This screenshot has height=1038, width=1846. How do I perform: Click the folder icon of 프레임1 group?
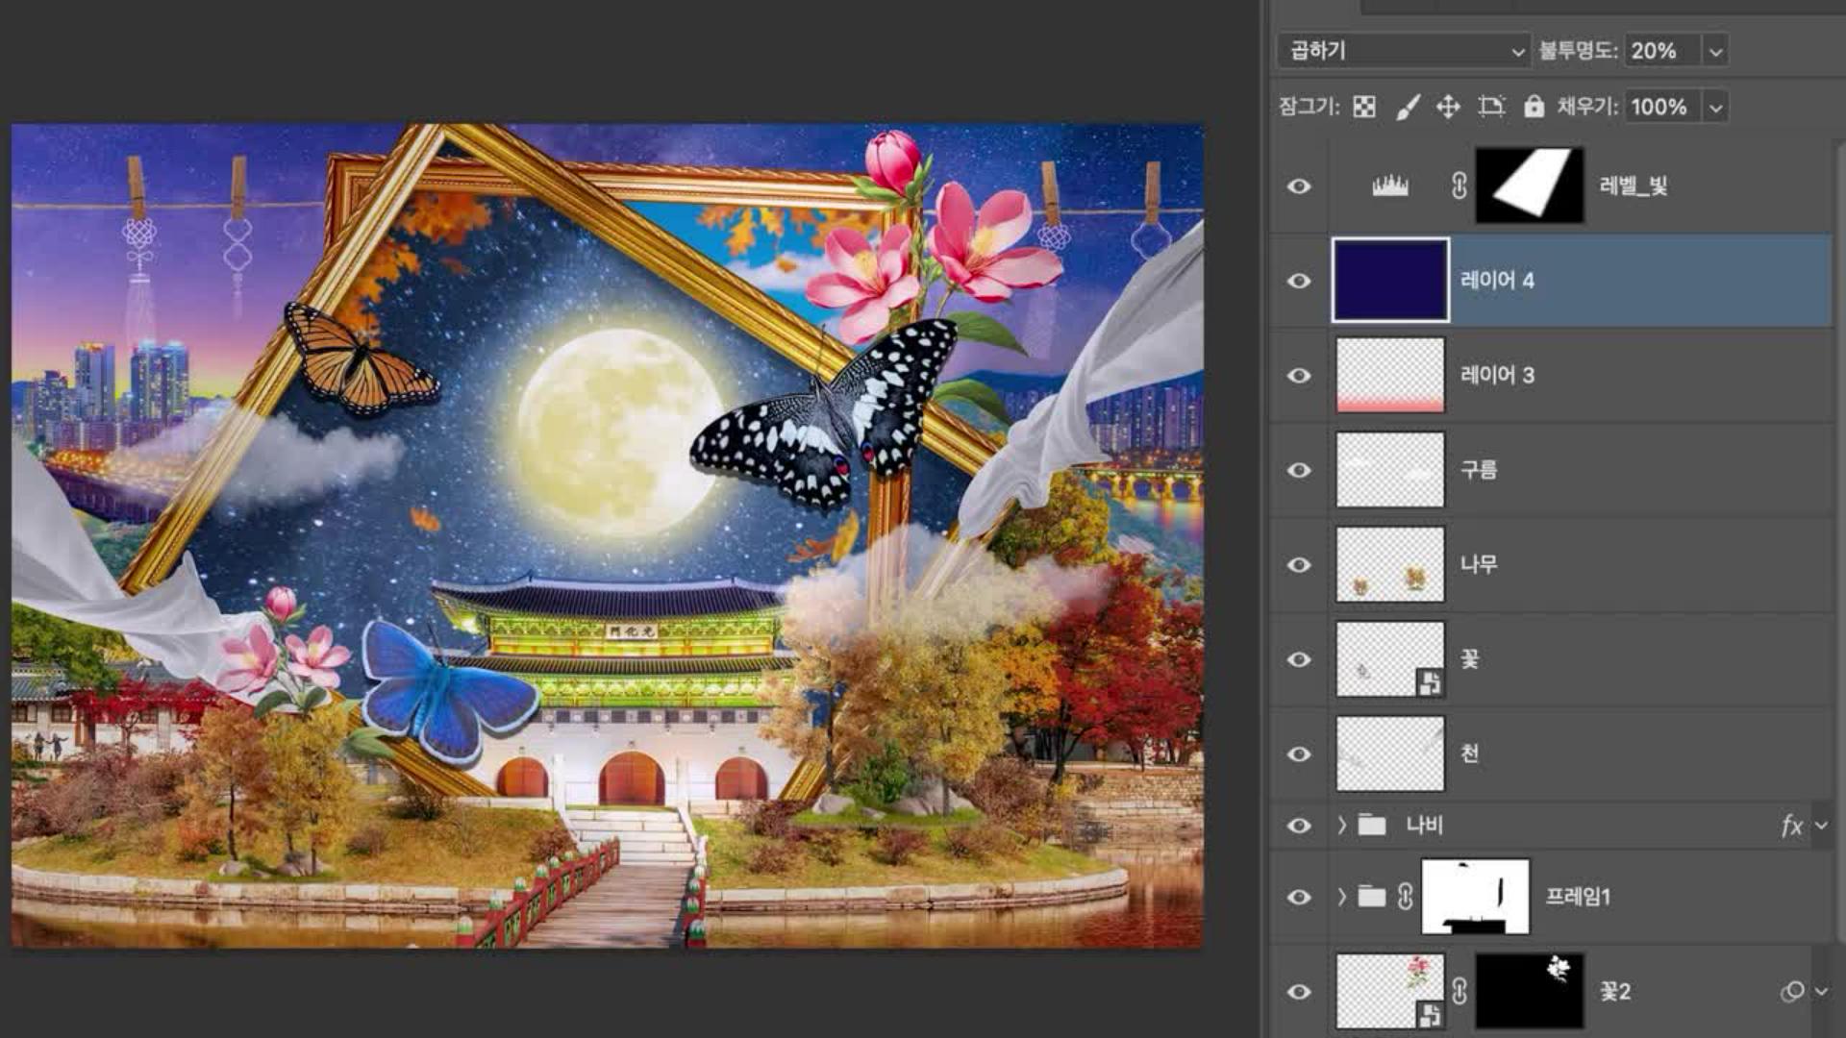coord(1372,897)
